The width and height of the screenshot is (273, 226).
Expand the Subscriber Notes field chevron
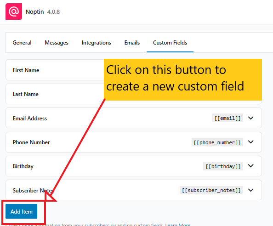(x=251, y=190)
